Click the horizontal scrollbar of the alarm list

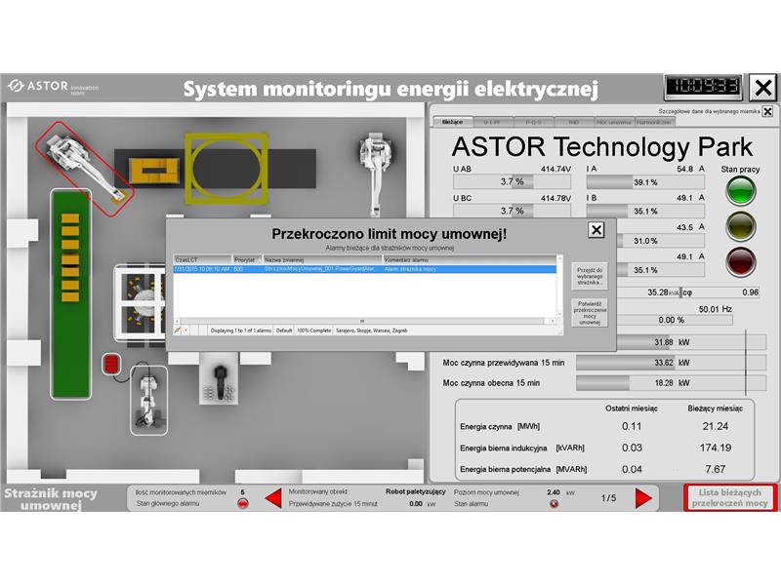364,322
